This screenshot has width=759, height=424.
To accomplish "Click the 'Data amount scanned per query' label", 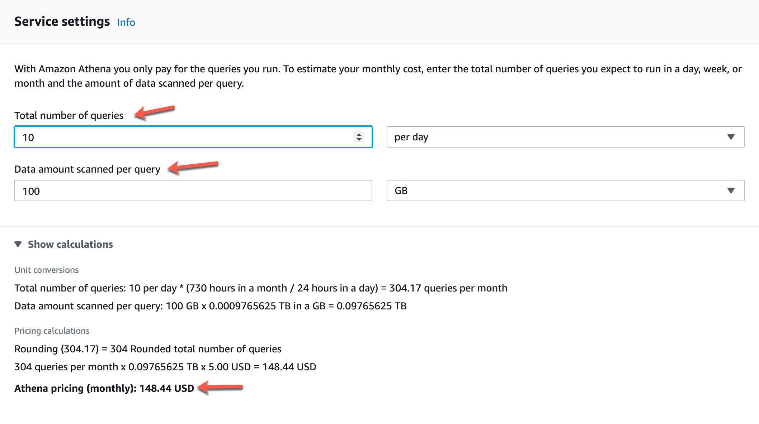I will [87, 169].
